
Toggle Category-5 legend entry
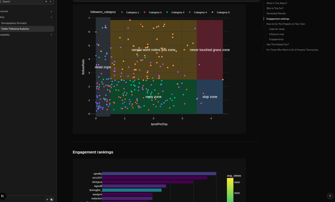[221, 12]
